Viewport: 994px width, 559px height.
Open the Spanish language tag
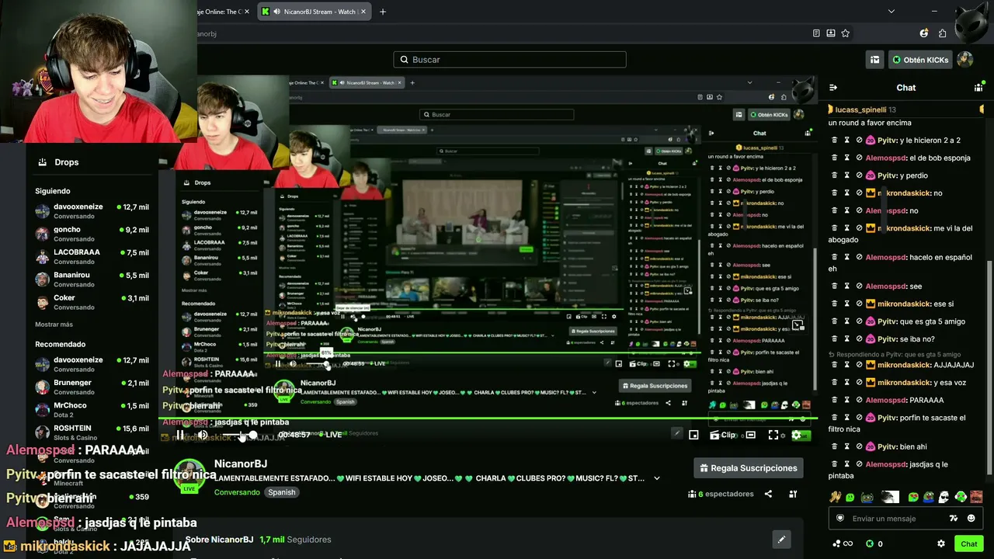click(282, 492)
